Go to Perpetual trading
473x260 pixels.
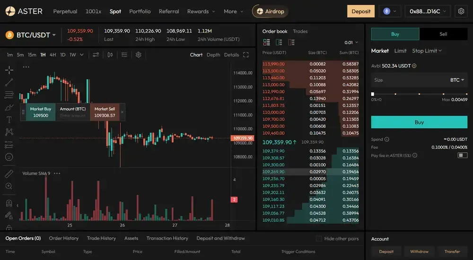coord(65,11)
